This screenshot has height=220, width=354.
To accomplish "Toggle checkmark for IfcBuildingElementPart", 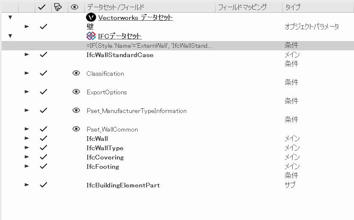I will click(43, 185).
